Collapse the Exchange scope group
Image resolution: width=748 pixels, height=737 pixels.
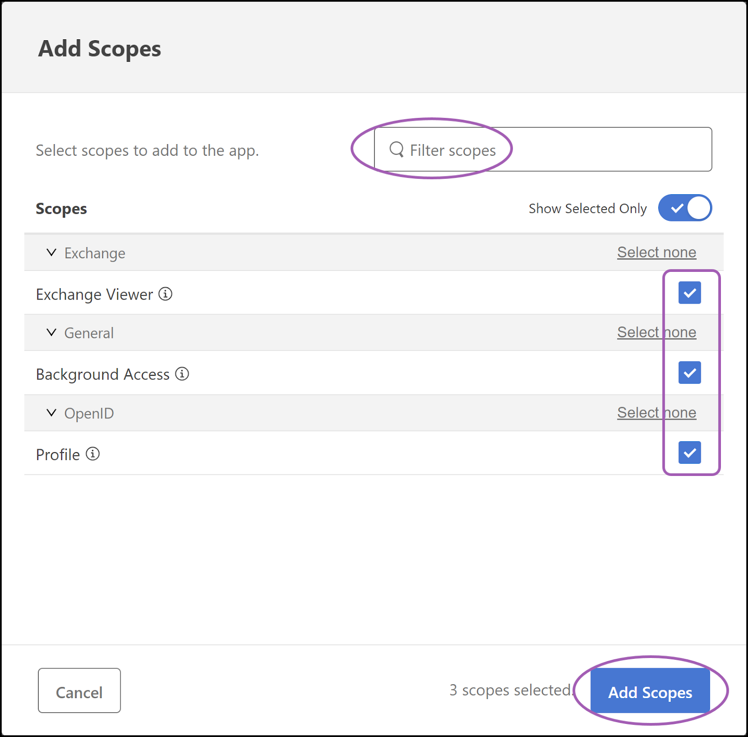tap(51, 252)
